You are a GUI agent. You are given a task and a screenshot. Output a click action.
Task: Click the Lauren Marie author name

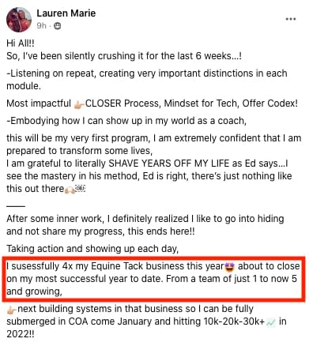66,13
